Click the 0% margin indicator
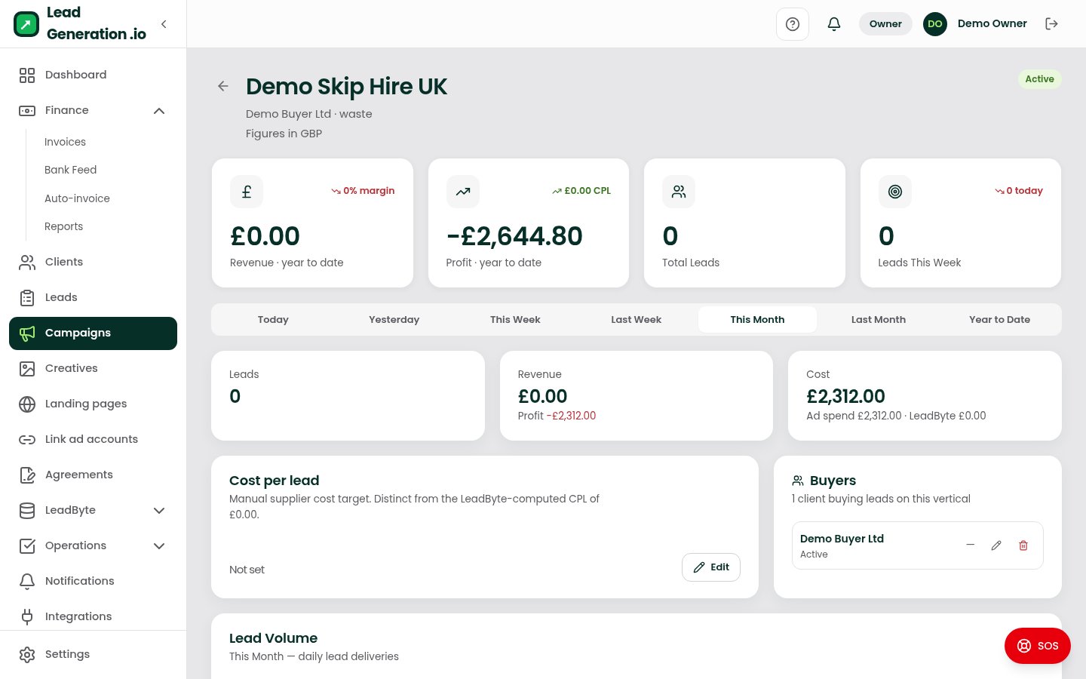 click(363, 191)
